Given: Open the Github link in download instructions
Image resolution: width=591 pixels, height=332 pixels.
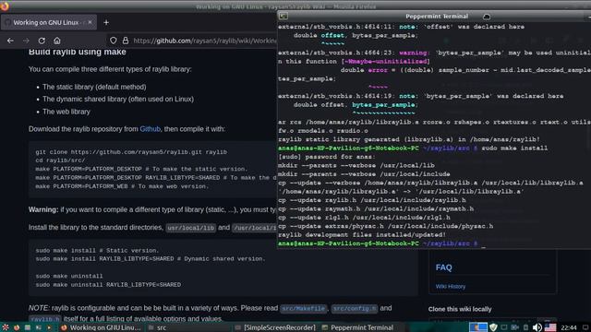Looking at the screenshot, I should (x=150, y=129).
